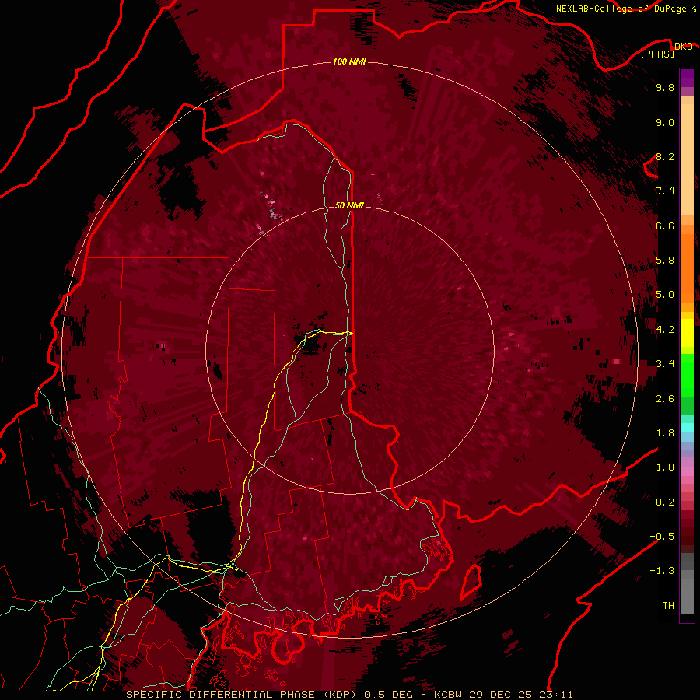Screen dimensions: 700x700
Task: Click the 23:11 time stamp
Action: (x=558, y=695)
